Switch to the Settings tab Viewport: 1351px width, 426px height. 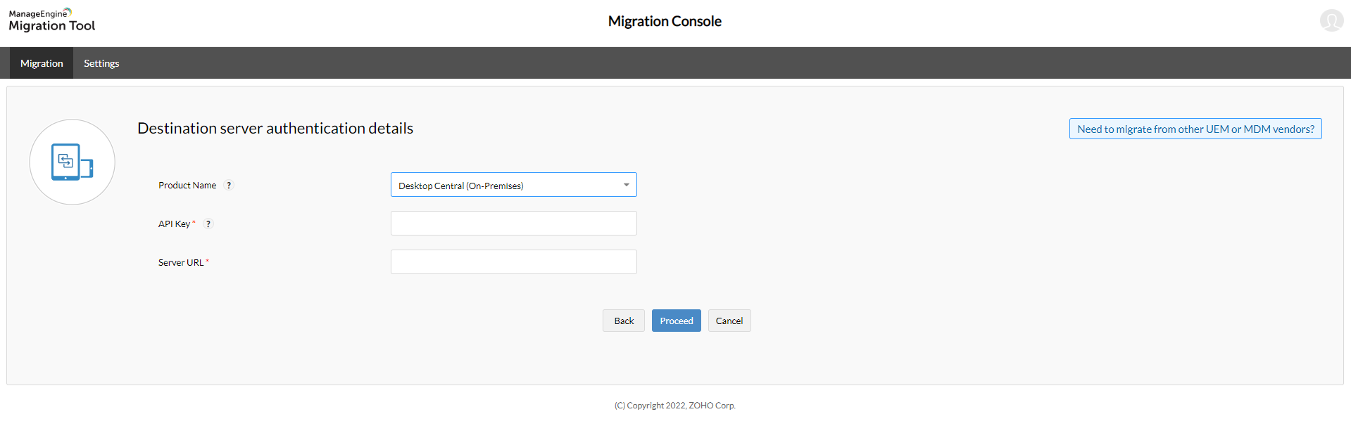101,63
